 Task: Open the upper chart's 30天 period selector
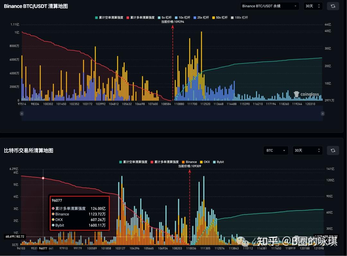point(313,6)
